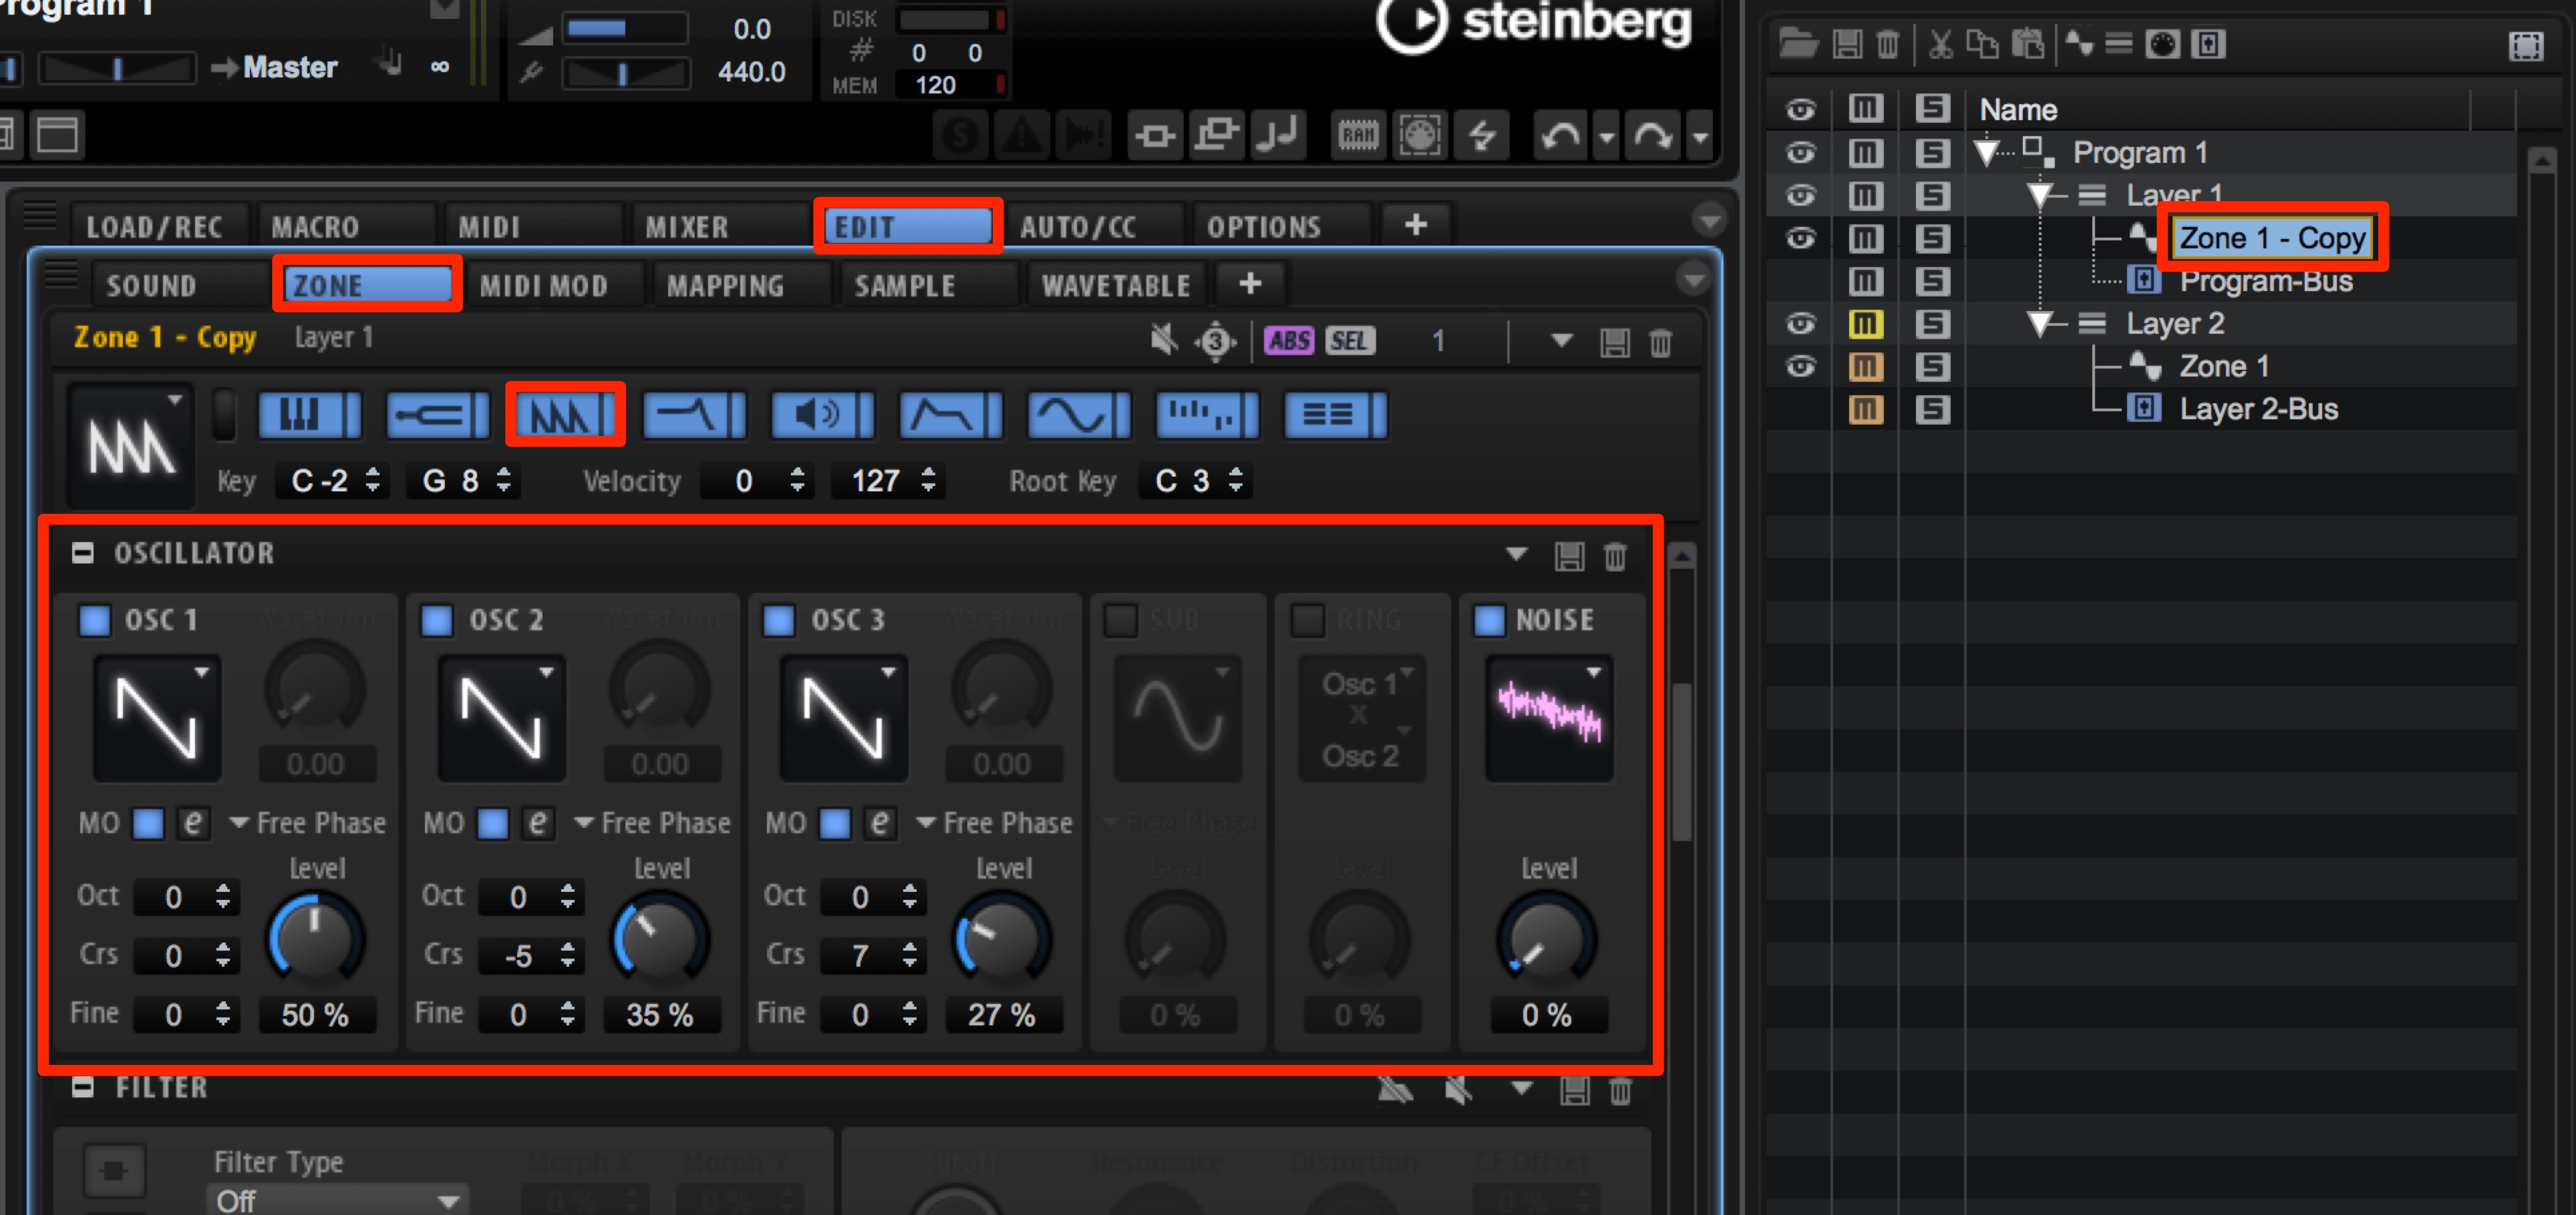Hide Layer 2 with its eye icon
Image resolution: width=2576 pixels, height=1215 pixels.
click(x=1801, y=324)
